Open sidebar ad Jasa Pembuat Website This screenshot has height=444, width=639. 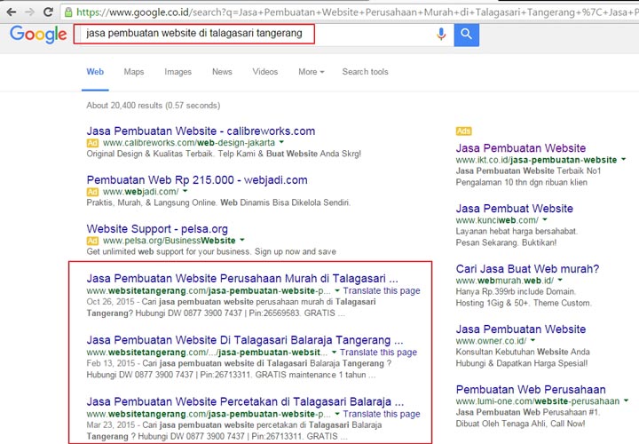(514, 209)
